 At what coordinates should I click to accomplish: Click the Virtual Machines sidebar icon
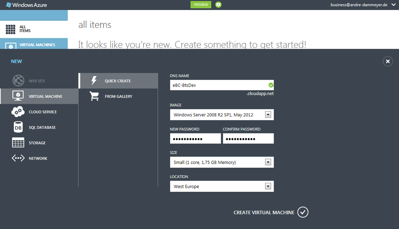pos(11,46)
